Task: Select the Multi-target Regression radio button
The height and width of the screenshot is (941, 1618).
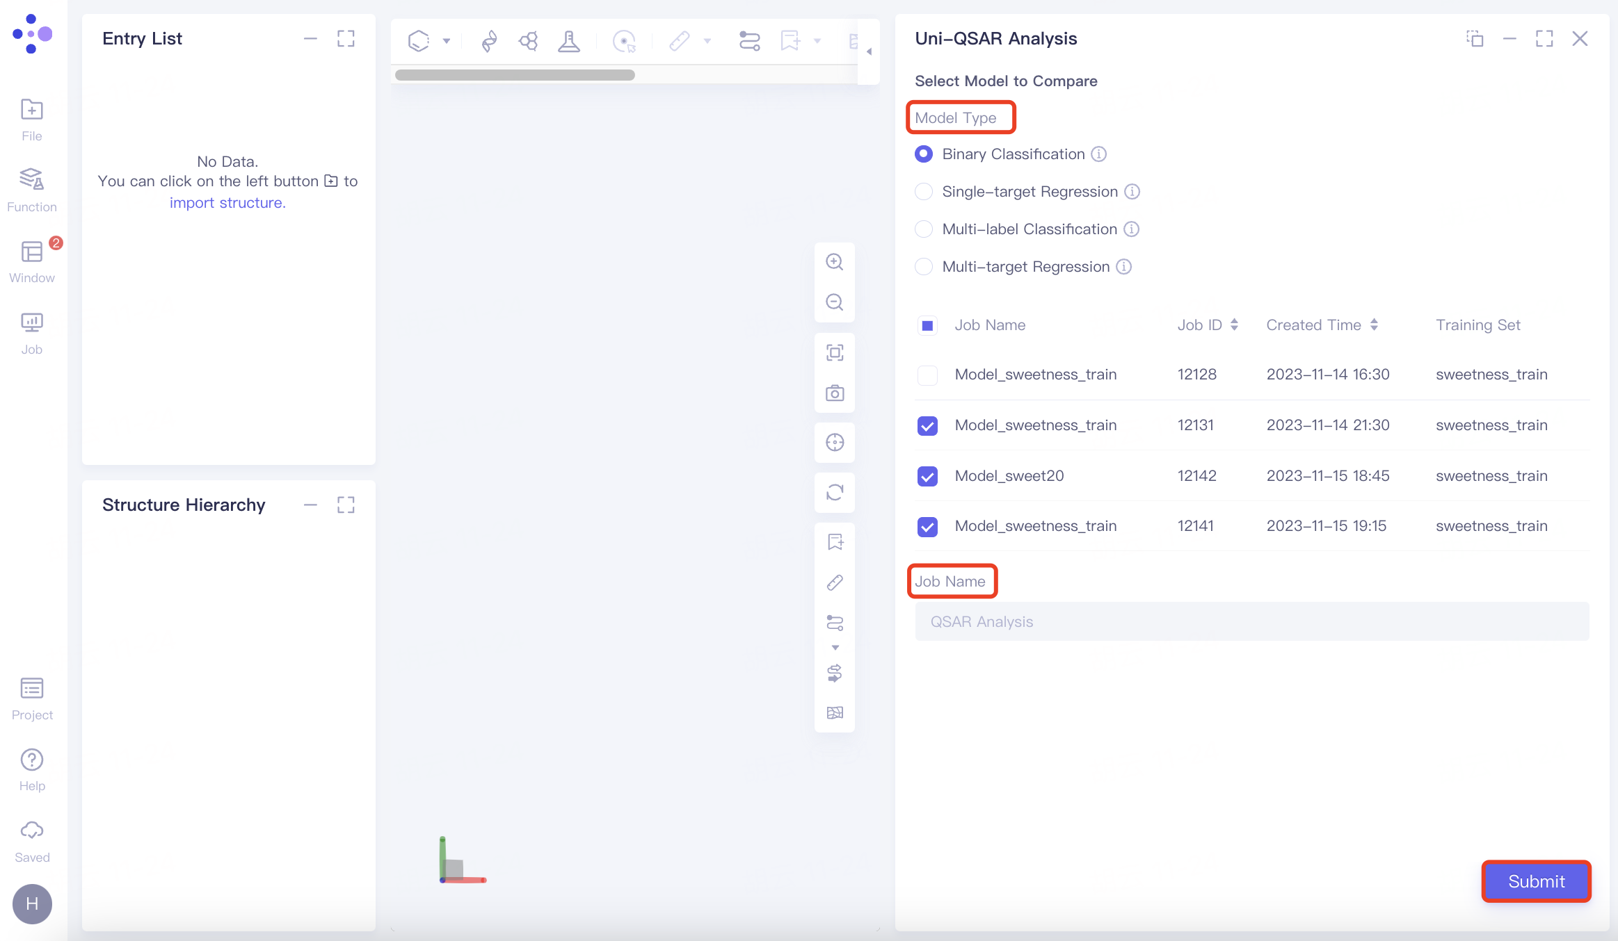Action: click(923, 266)
